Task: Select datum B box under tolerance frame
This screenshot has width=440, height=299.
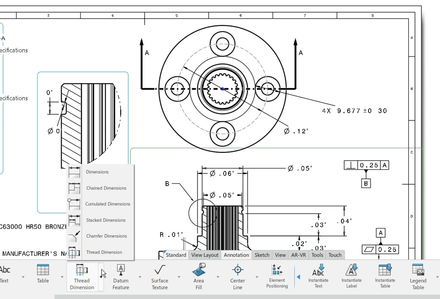Action: click(366, 183)
